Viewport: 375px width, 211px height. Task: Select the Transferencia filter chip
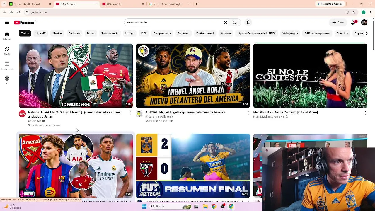110,33
